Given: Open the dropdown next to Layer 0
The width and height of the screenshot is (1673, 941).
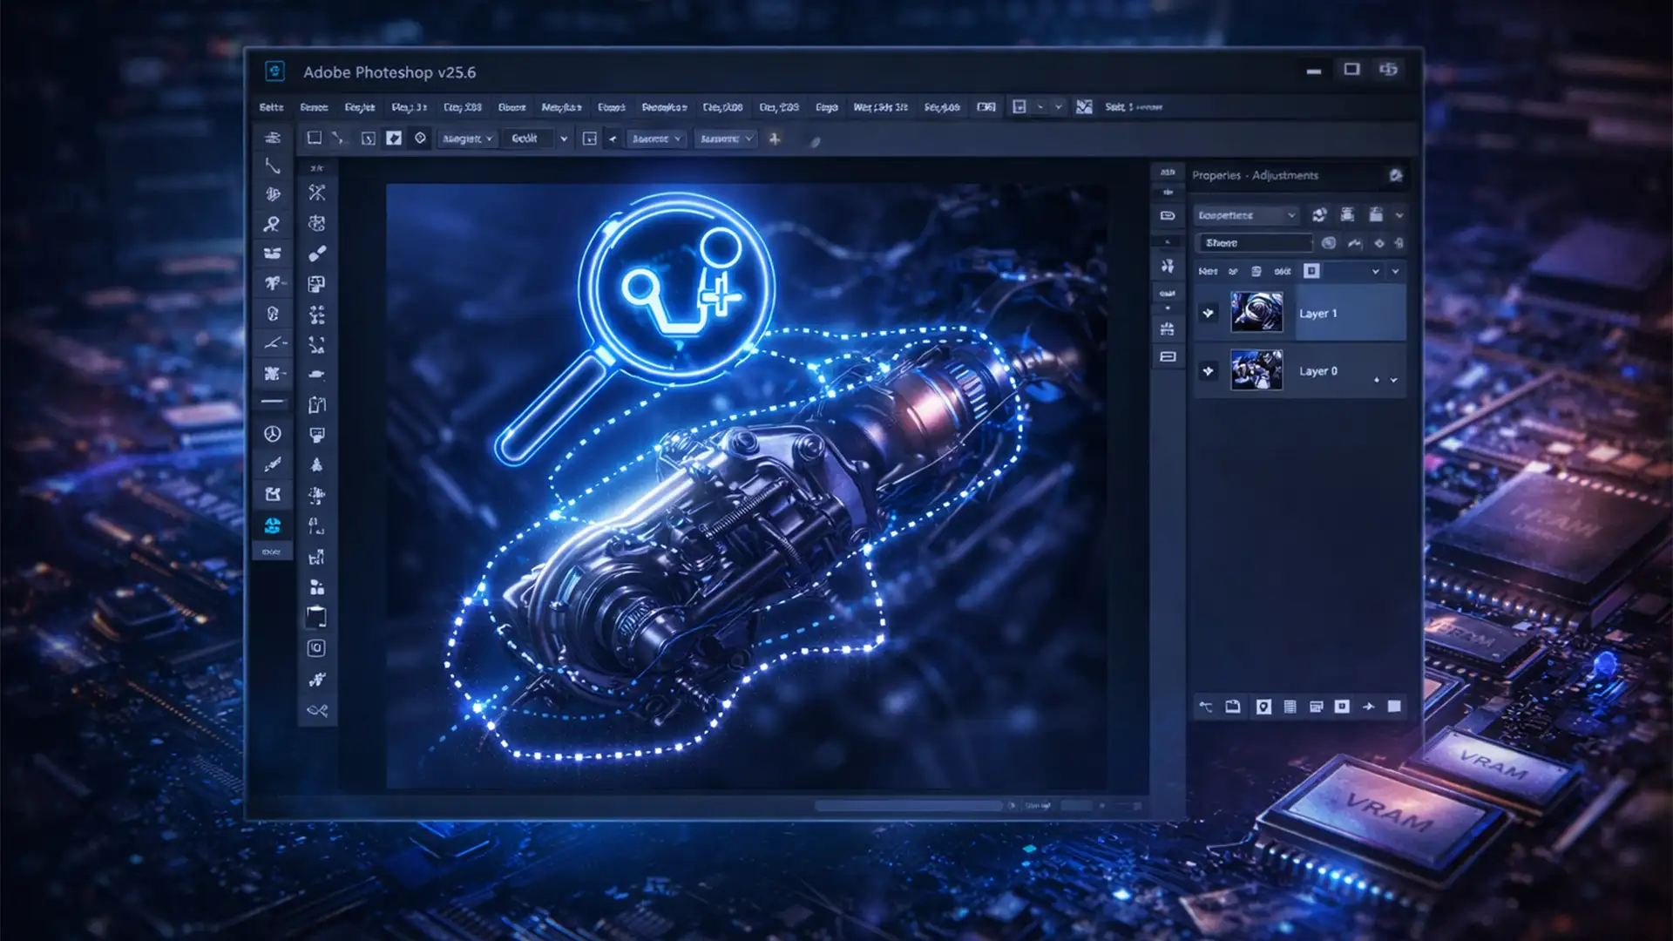Looking at the screenshot, I should [x=1395, y=381].
